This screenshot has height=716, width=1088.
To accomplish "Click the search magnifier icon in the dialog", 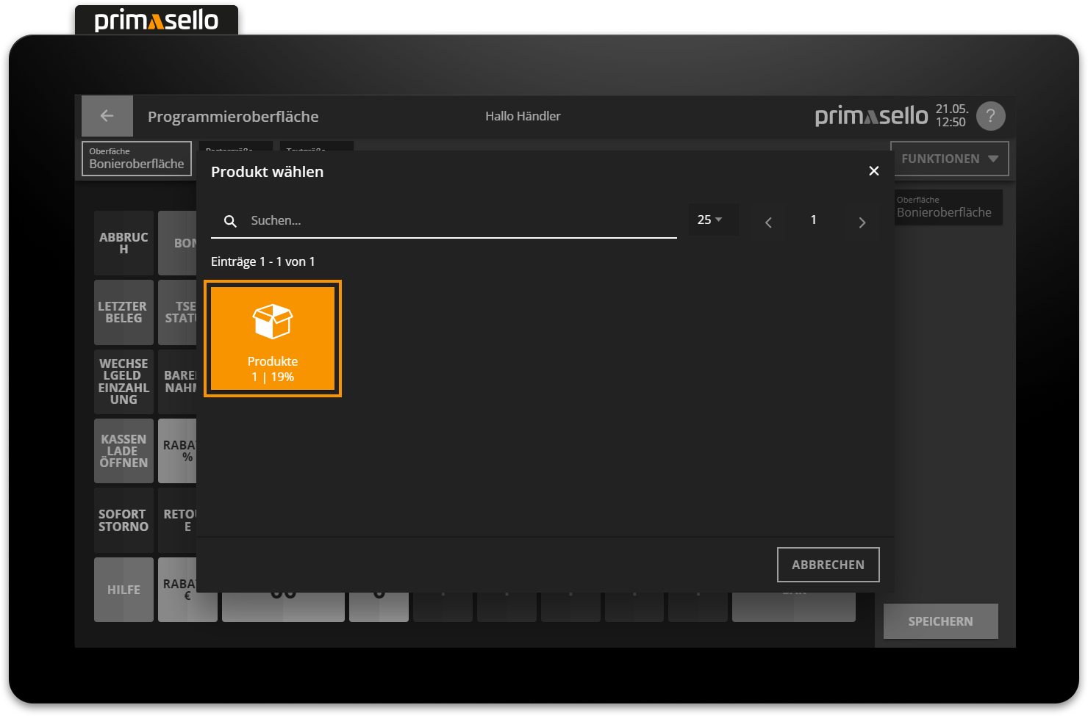I will coord(230,220).
